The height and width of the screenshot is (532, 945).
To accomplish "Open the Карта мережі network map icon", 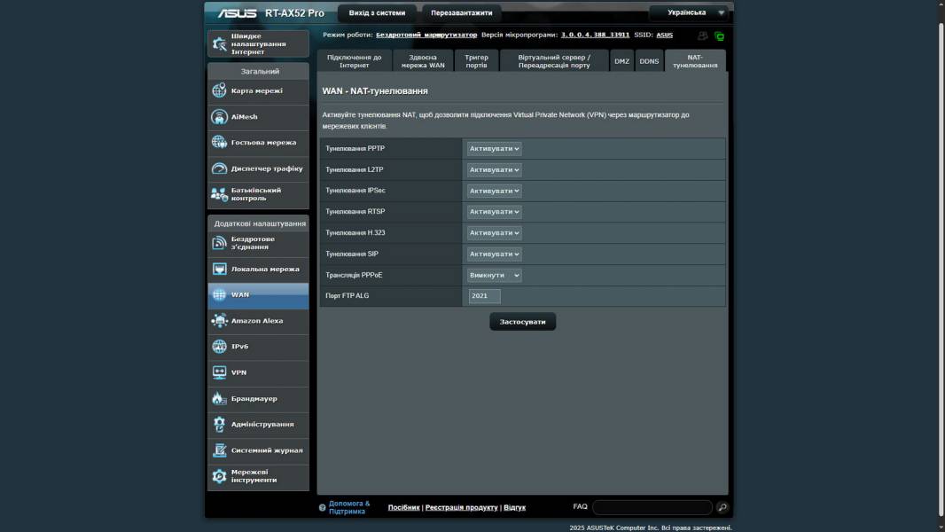I will [219, 90].
